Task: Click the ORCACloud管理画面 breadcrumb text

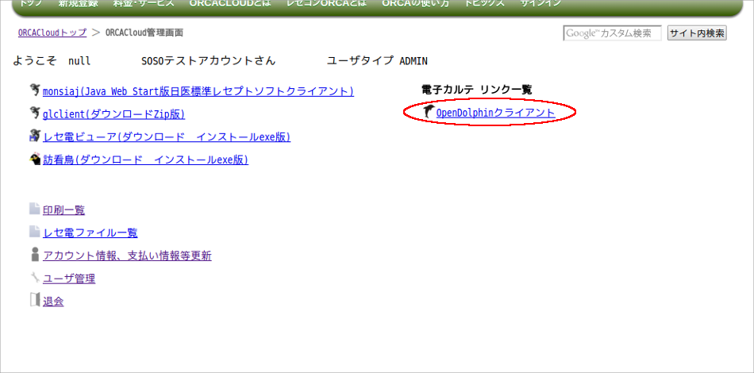Action: pyautogui.click(x=144, y=33)
